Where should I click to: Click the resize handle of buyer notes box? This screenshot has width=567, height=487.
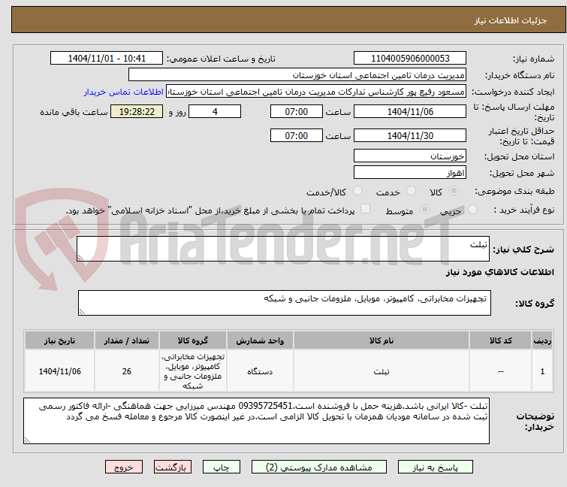coord(27,440)
